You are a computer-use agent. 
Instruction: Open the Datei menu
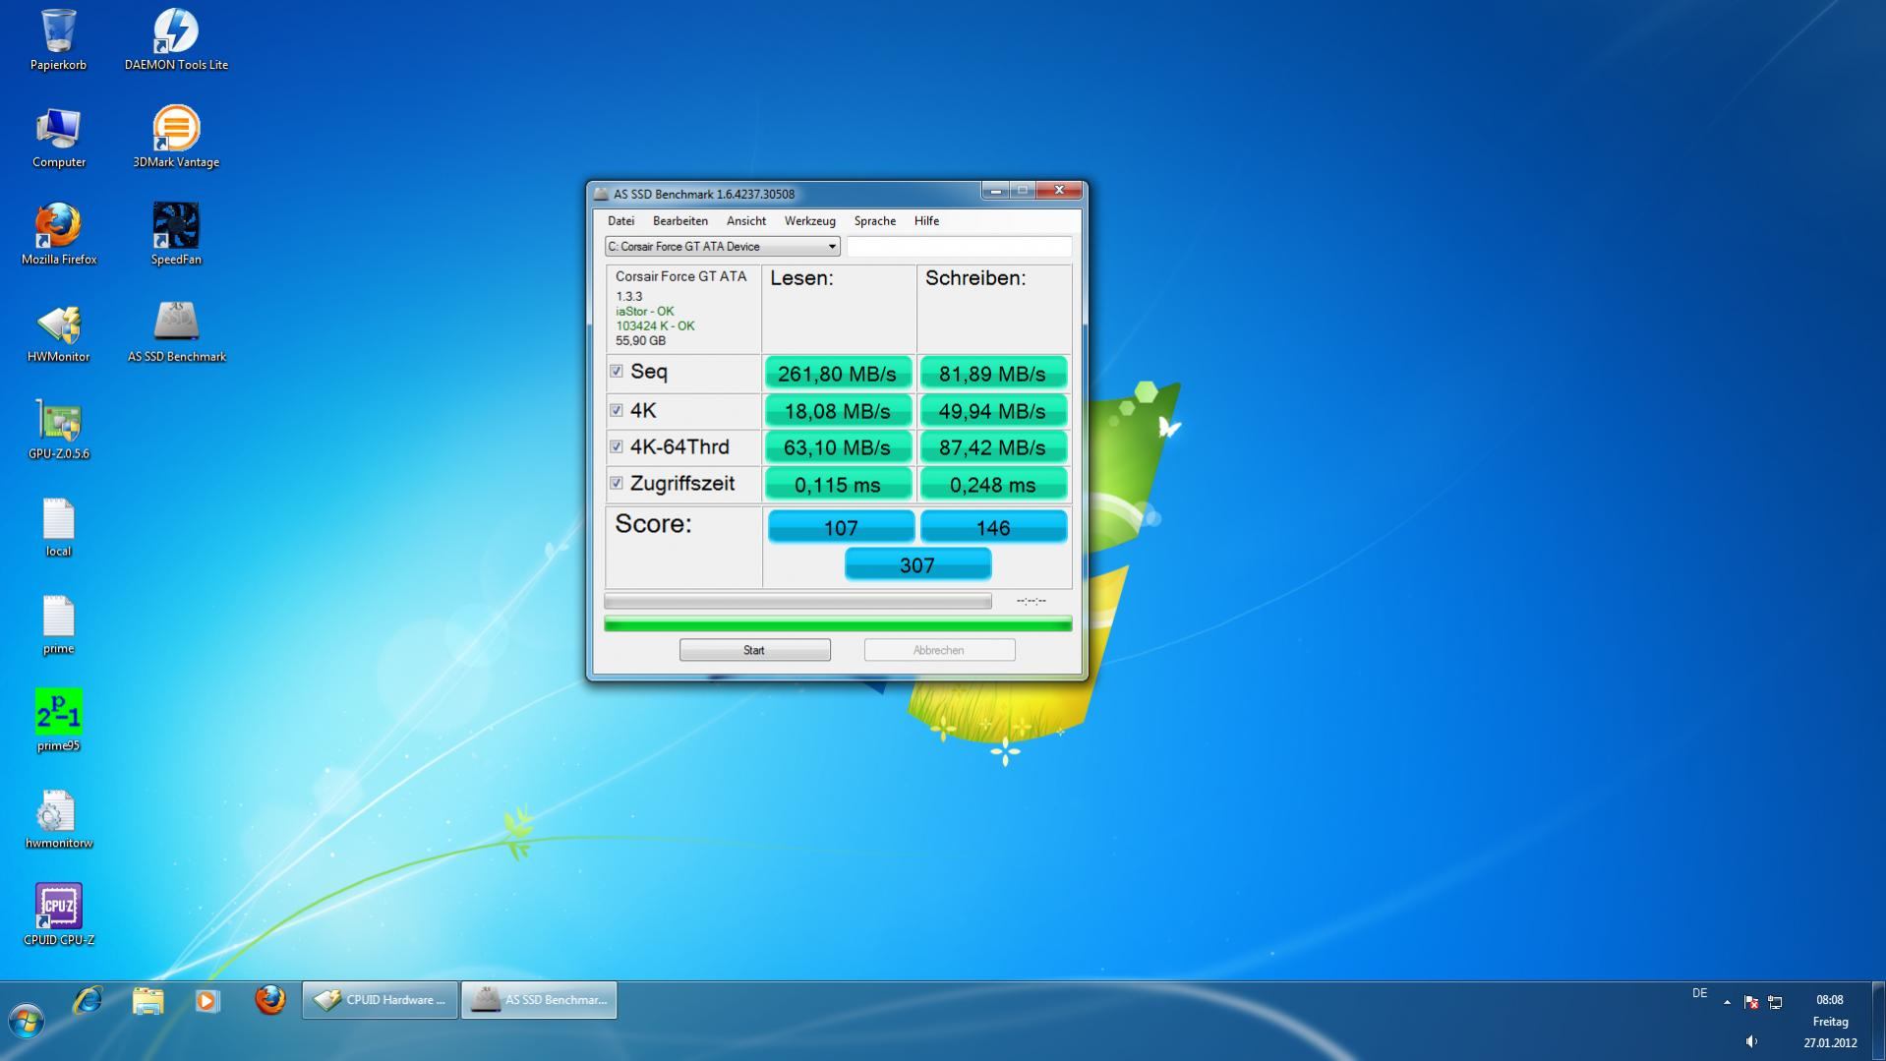click(x=620, y=221)
